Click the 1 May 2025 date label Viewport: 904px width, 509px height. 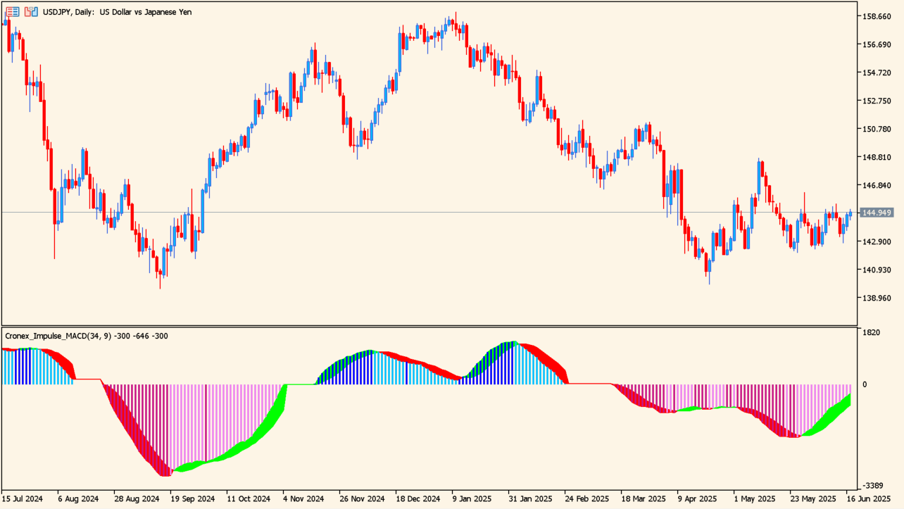pyautogui.click(x=754, y=498)
